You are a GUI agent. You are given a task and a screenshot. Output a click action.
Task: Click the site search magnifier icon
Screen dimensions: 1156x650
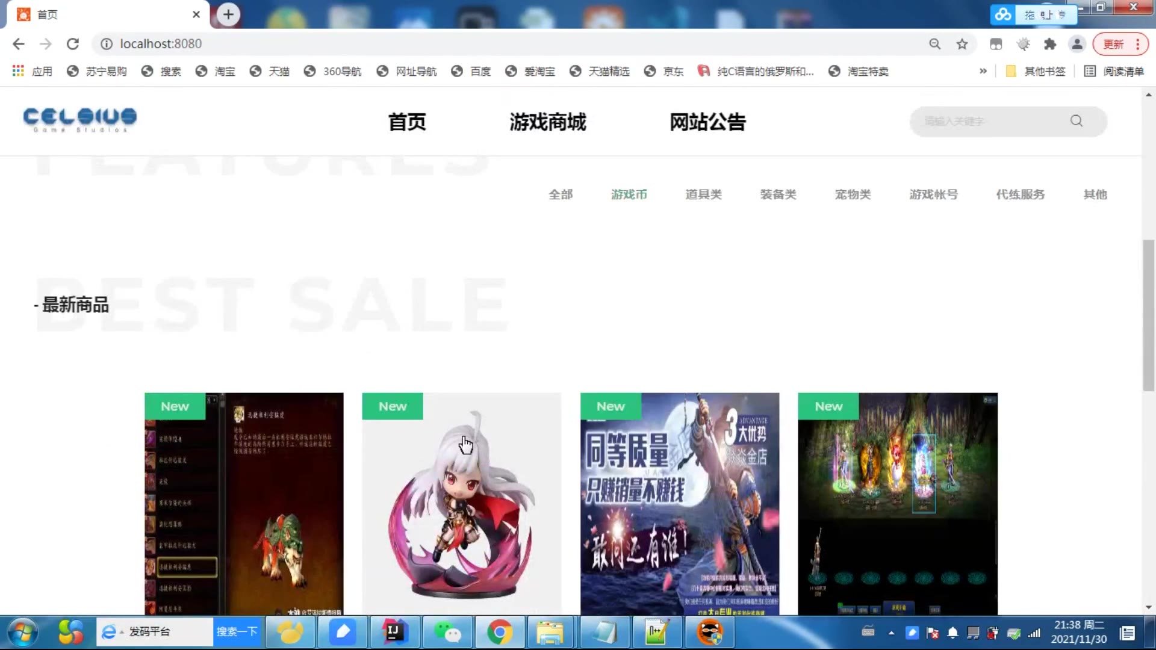click(x=1077, y=121)
